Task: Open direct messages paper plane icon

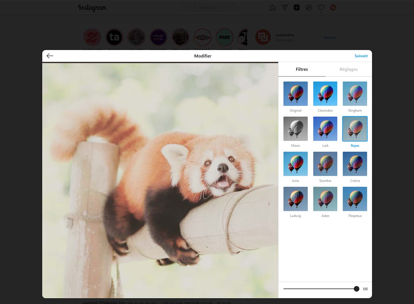Action: tap(285, 8)
